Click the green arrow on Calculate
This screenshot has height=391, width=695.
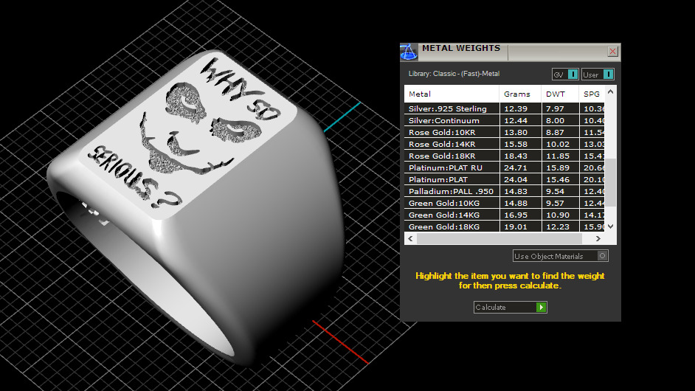click(x=542, y=307)
